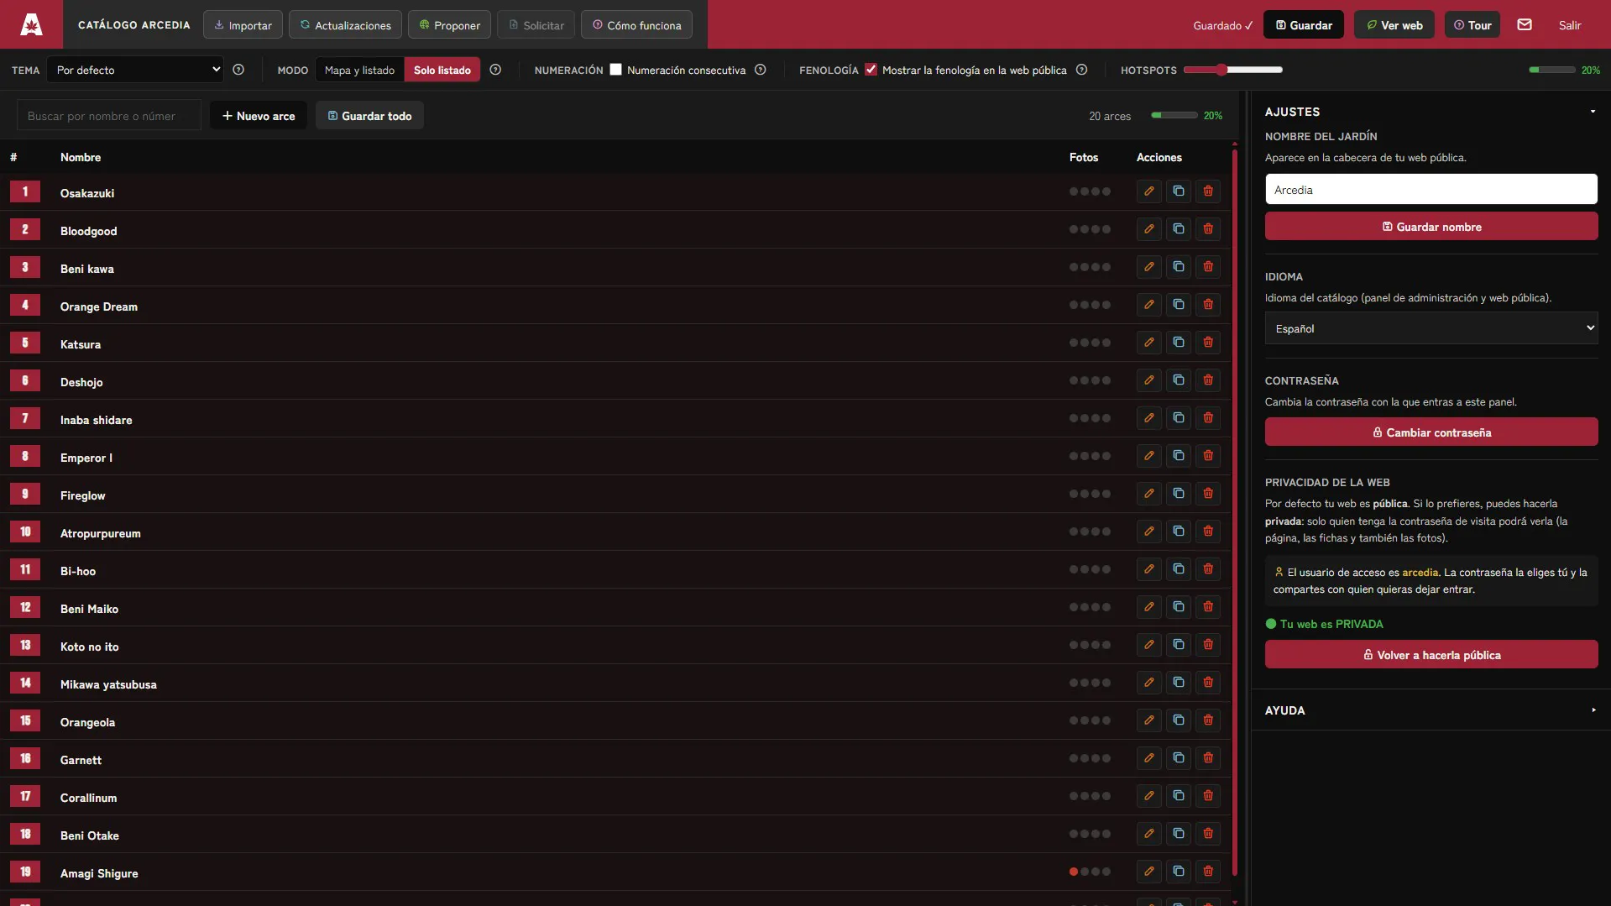
Task: Expand the Ayuda section
Action: [1431, 710]
